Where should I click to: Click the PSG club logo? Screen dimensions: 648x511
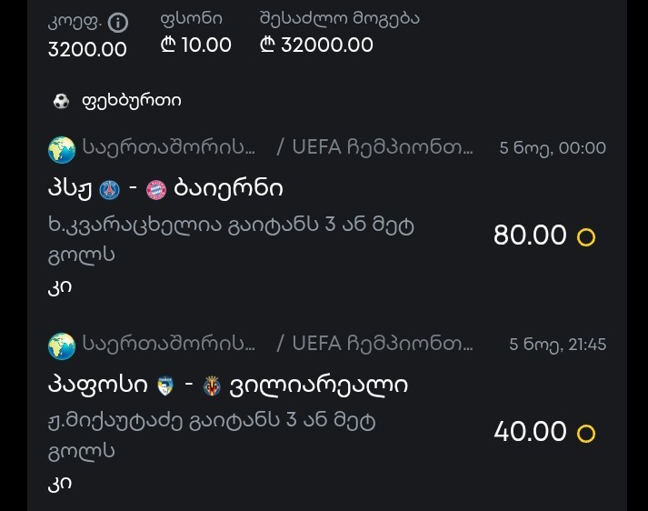[x=110, y=189]
